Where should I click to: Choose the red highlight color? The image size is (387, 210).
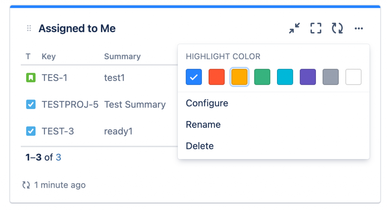217,77
